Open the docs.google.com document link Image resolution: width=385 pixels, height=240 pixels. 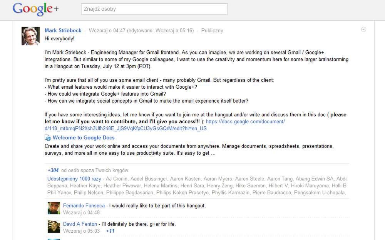[x=165, y=125]
